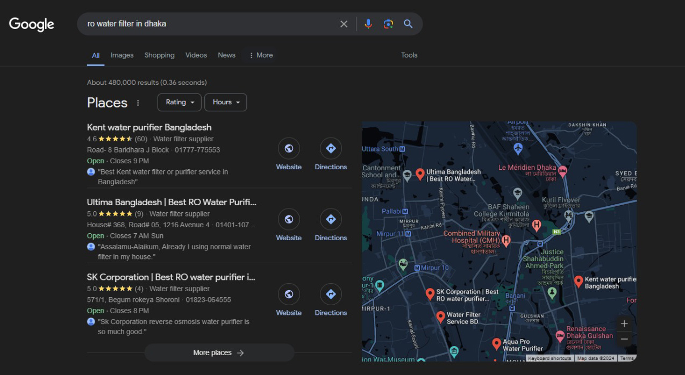Open Places three-dot options menu

click(138, 103)
